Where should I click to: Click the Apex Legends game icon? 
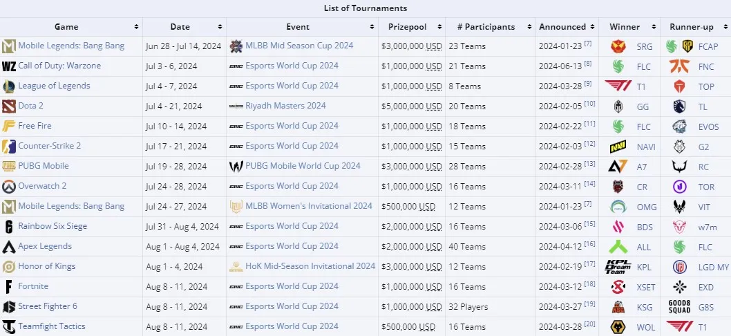coord(9,246)
